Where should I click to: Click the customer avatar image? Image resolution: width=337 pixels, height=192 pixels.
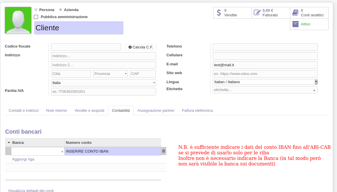tap(18, 20)
